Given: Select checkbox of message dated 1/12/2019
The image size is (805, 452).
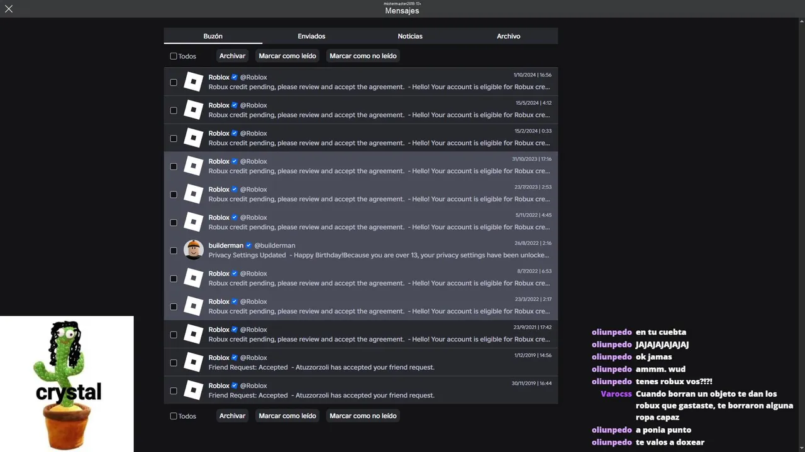Looking at the screenshot, I should (x=174, y=363).
